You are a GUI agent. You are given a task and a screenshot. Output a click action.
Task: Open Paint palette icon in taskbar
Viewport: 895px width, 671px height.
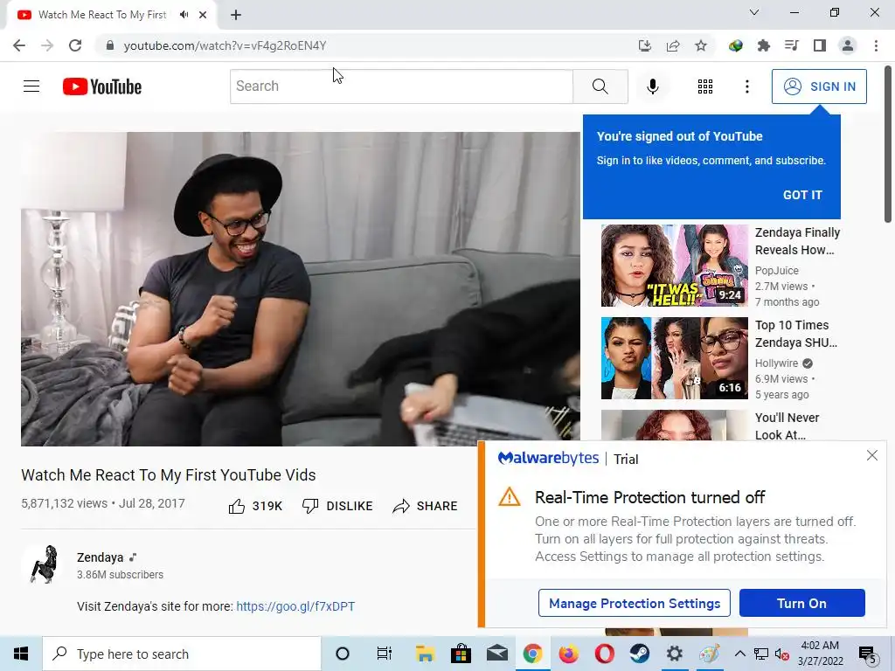710,654
